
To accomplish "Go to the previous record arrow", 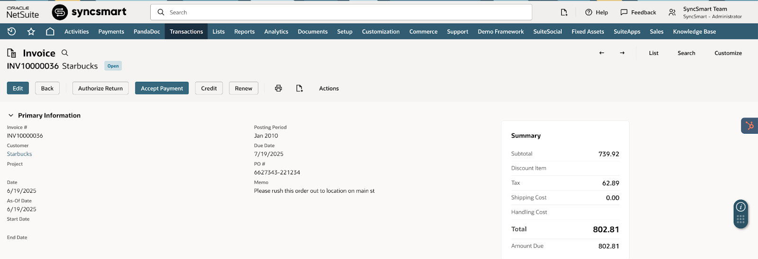I will (x=602, y=53).
